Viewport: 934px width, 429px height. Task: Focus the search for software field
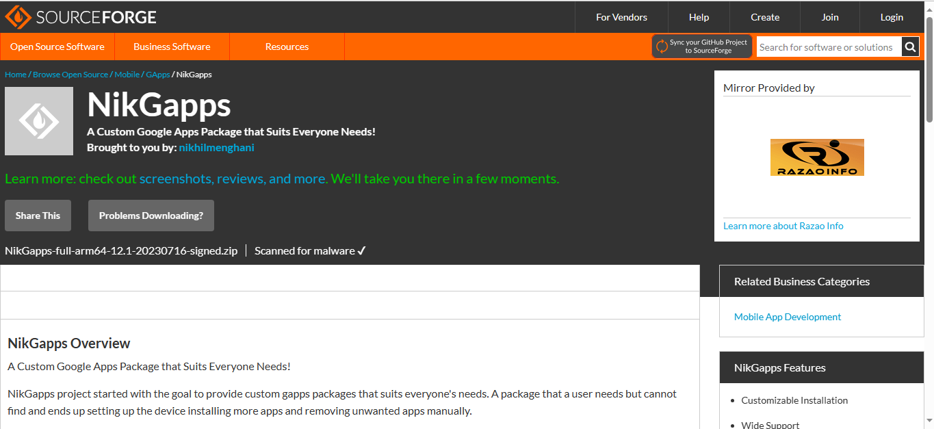click(x=829, y=47)
